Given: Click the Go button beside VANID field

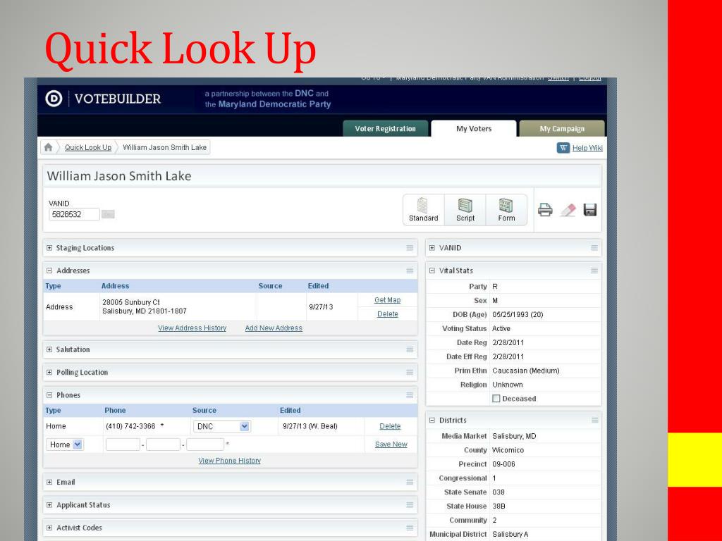Looking at the screenshot, I should [108, 214].
